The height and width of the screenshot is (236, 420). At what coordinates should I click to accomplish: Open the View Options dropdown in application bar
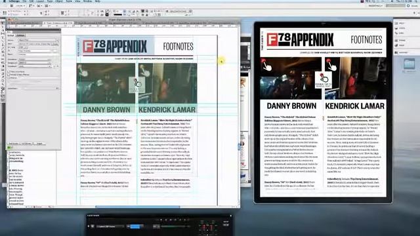coord(31,6)
